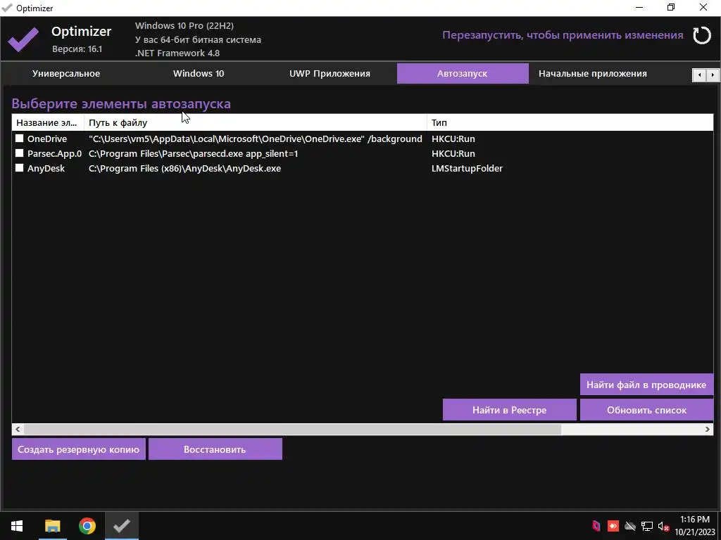Viewport: 721px width, 540px height.
Task: Open the Начальные приложения tab
Action: pos(593,73)
